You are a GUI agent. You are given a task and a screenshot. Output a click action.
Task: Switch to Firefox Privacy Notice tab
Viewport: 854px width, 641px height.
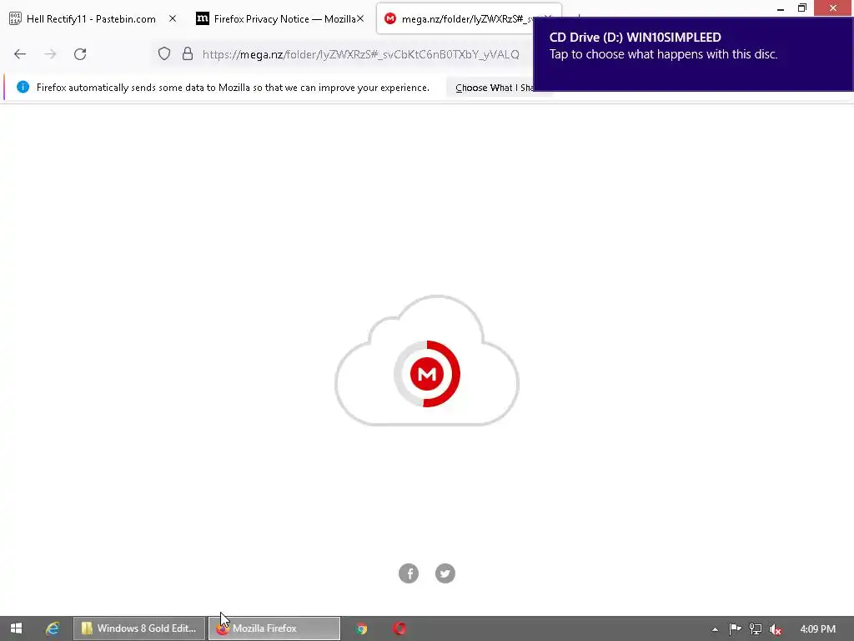click(x=279, y=19)
